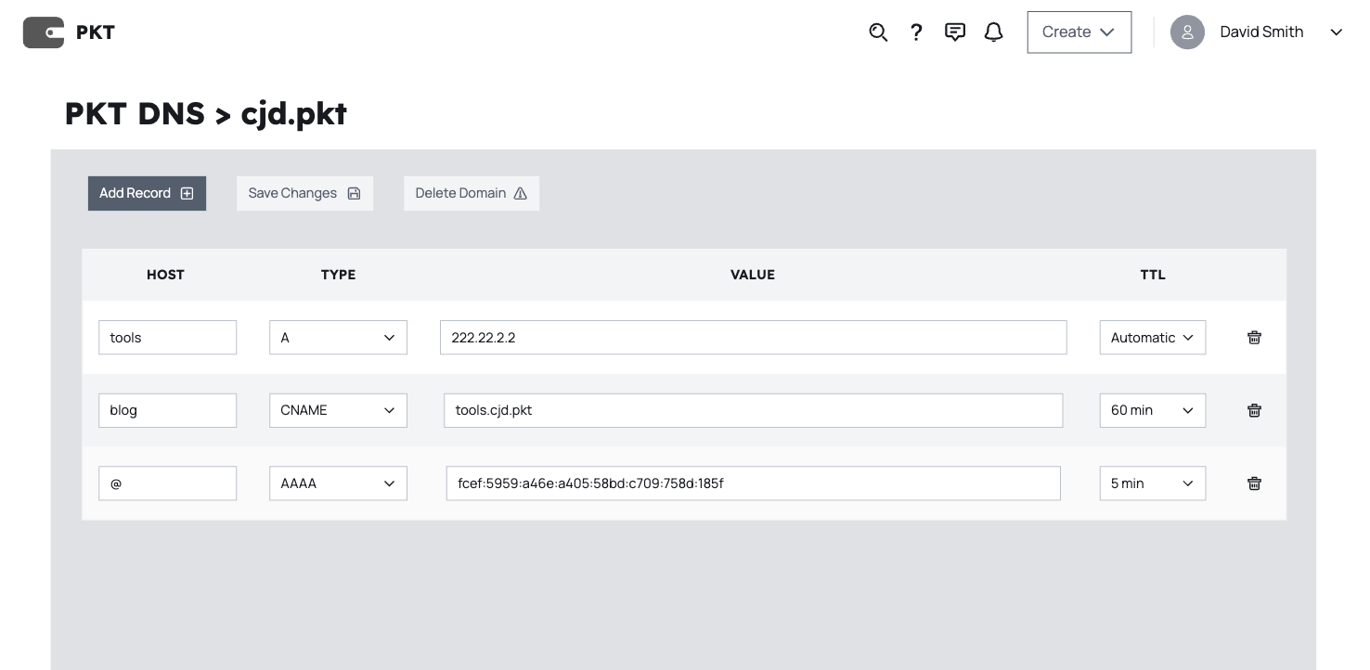Edit the host field containing @
This screenshot has width=1370, height=670.
tap(167, 483)
